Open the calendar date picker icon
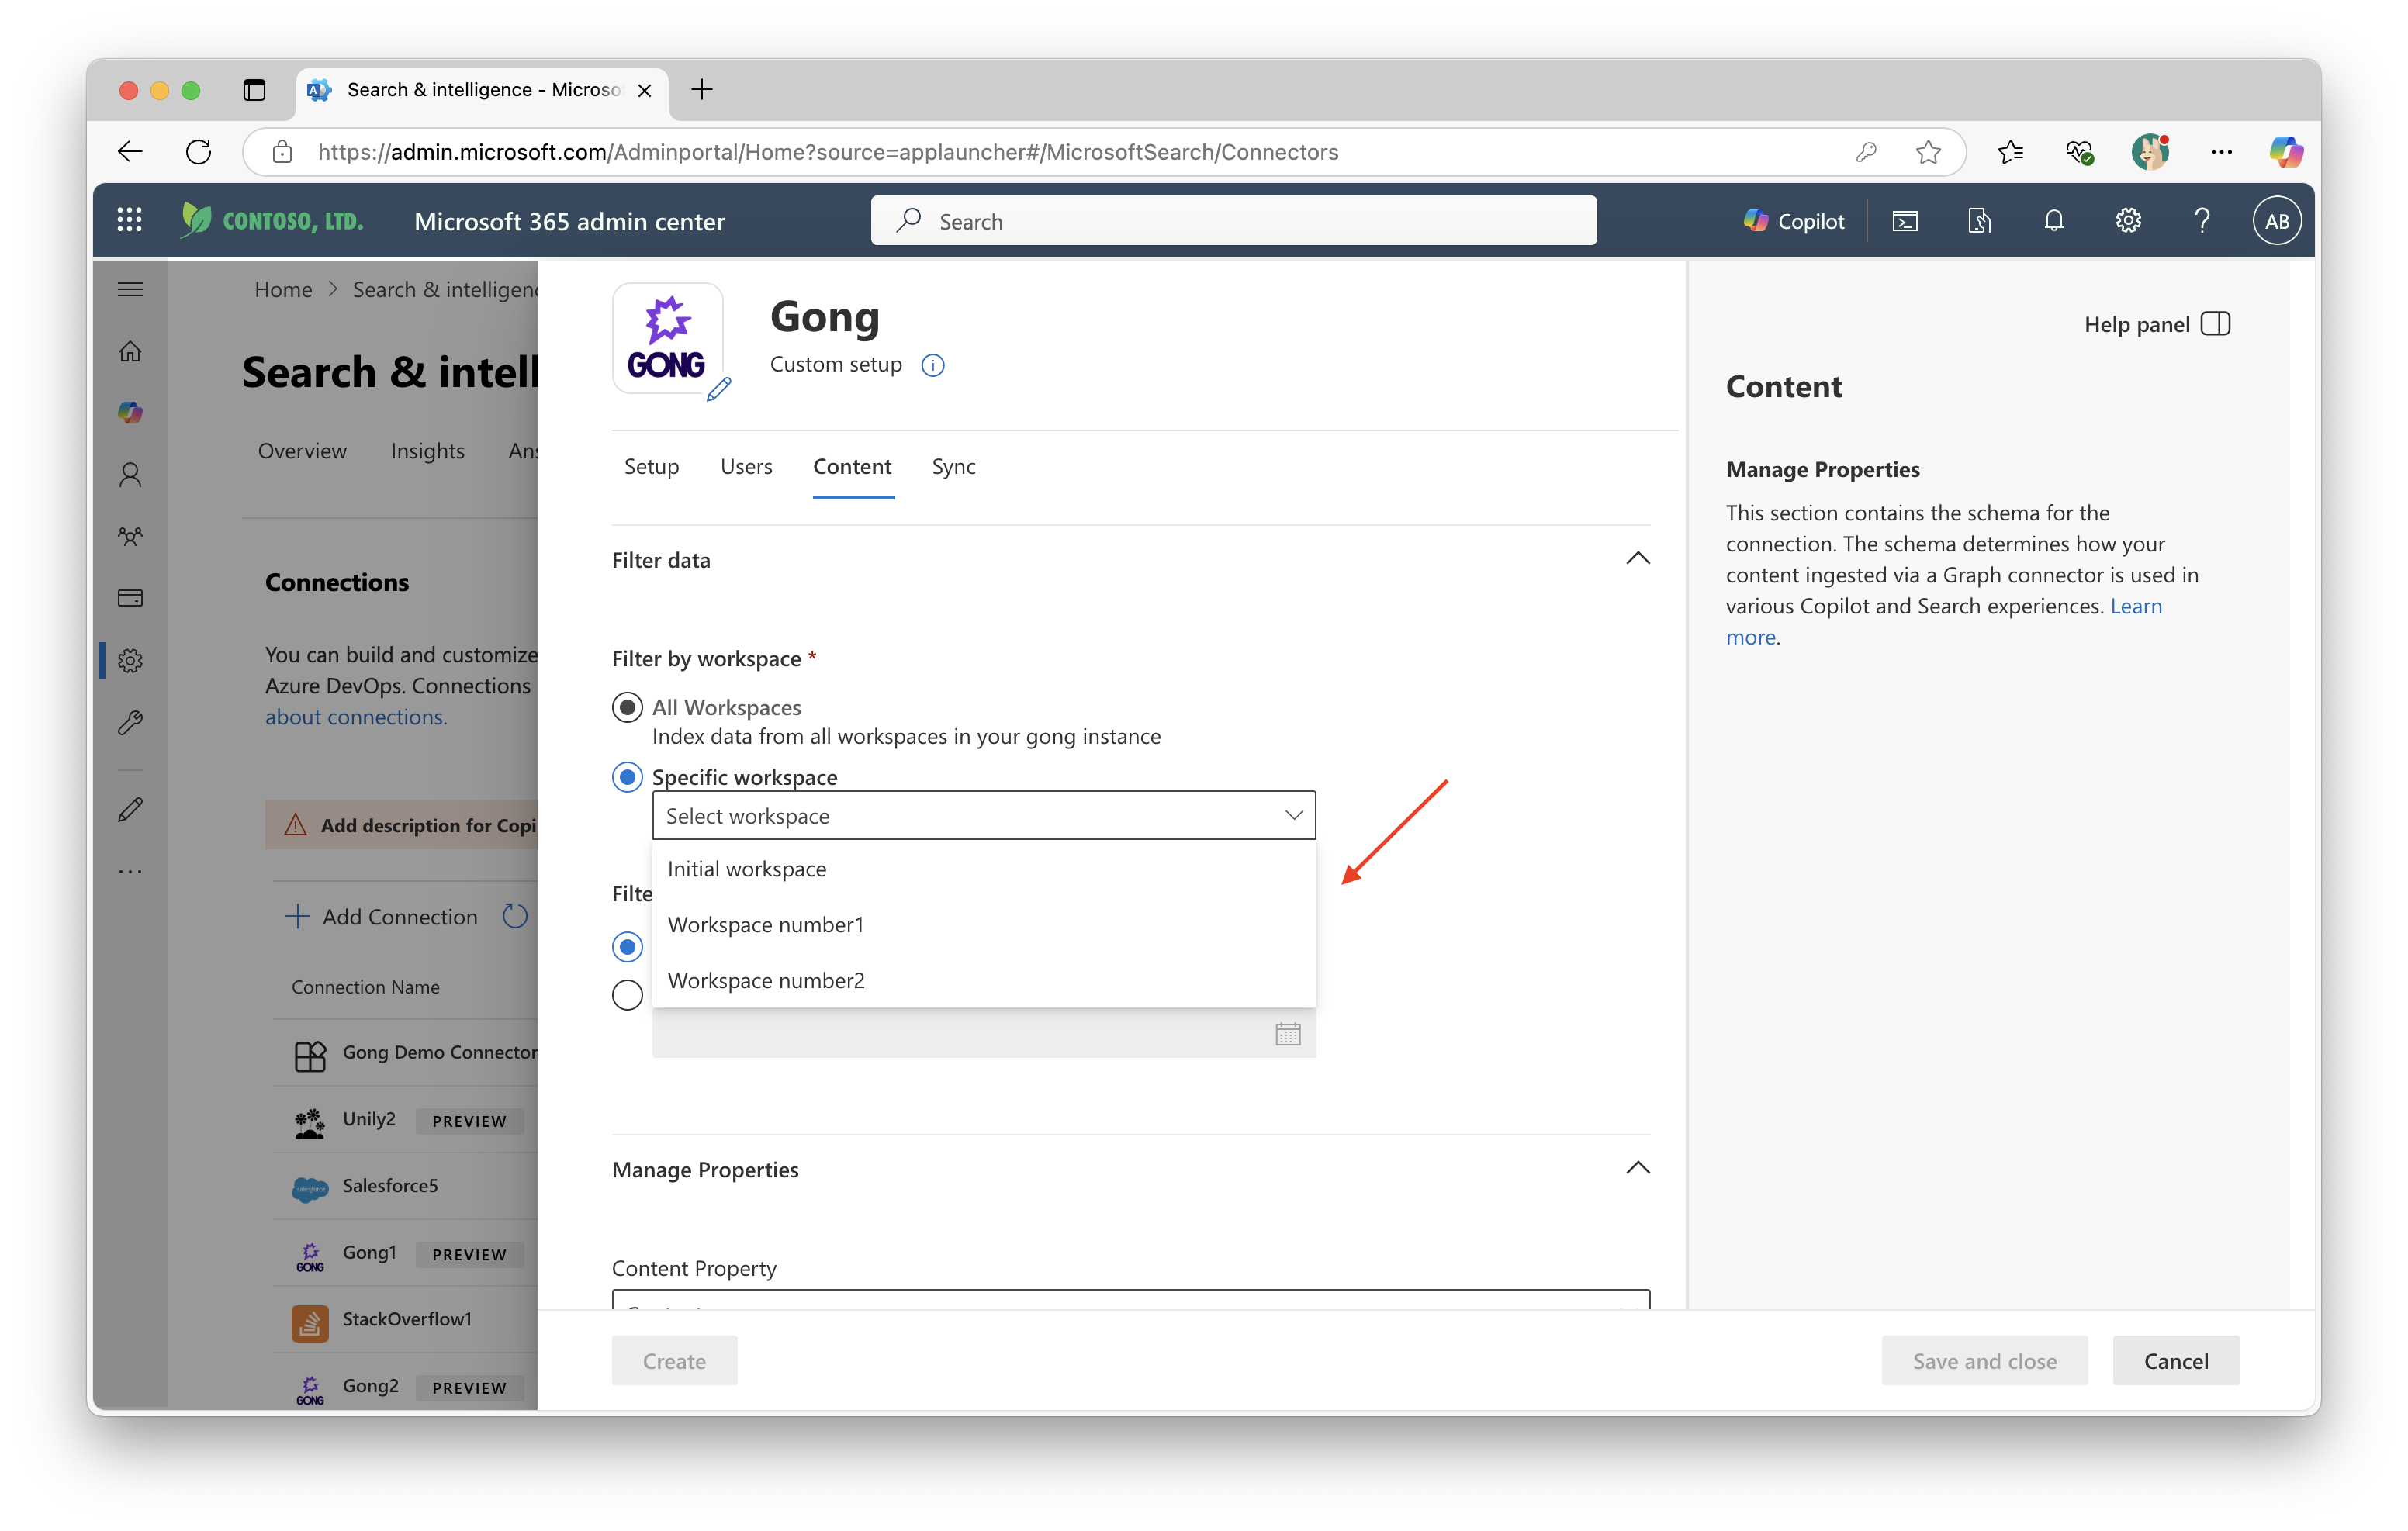The width and height of the screenshot is (2408, 1531). click(1287, 1034)
